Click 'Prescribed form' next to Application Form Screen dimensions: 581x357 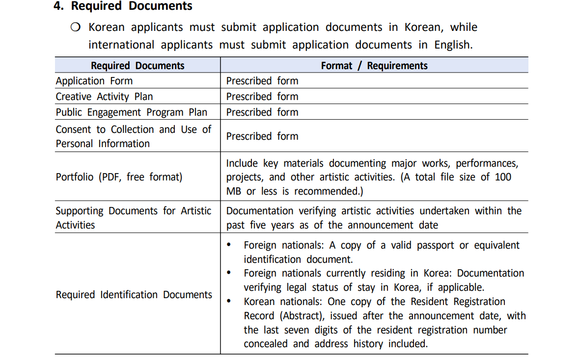pyautogui.click(x=262, y=80)
